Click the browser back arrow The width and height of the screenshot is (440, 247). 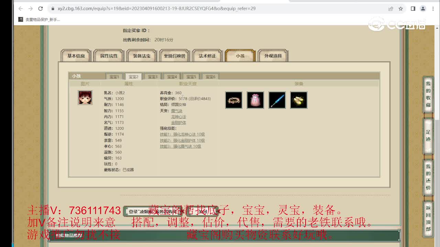[21, 9]
